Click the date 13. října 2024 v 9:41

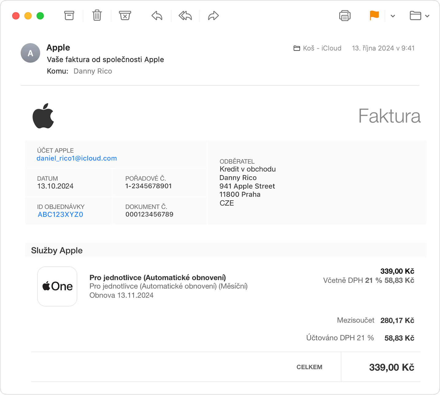[x=383, y=48]
